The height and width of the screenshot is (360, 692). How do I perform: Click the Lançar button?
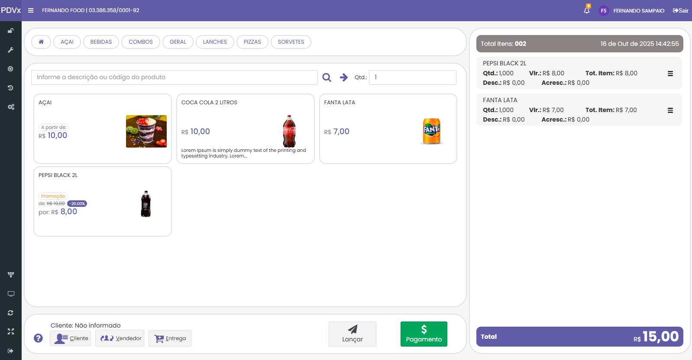[352, 334]
